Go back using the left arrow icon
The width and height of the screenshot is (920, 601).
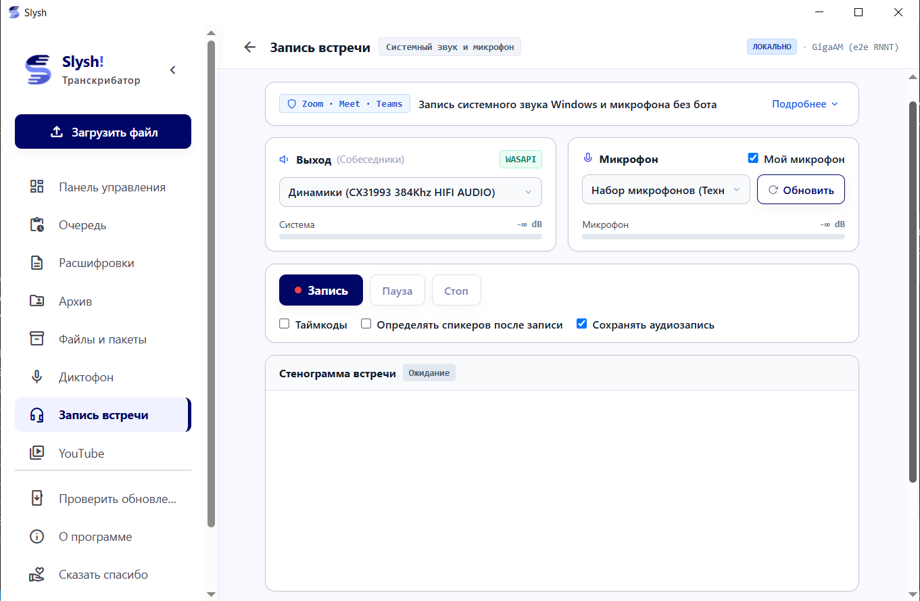250,47
